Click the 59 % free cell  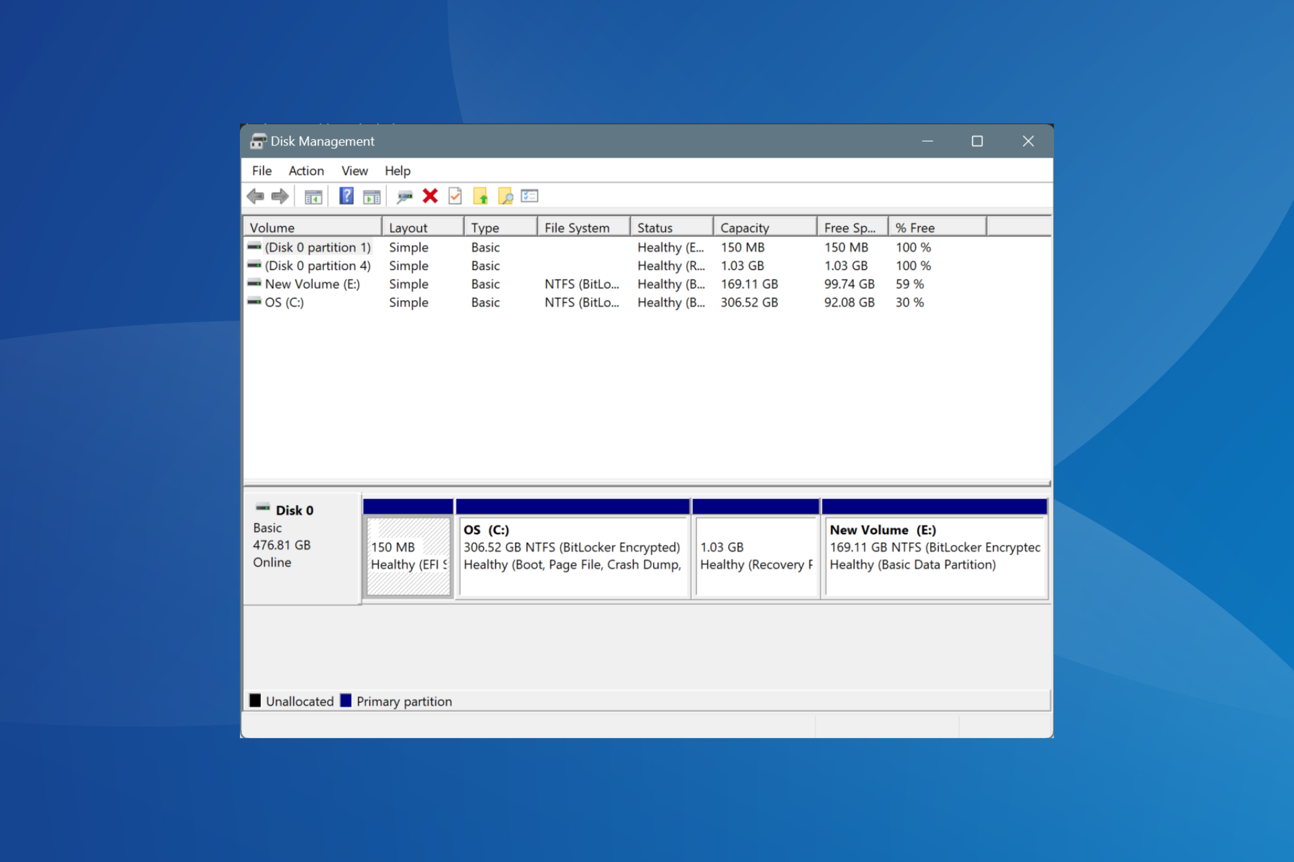pyautogui.click(x=910, y=284)
